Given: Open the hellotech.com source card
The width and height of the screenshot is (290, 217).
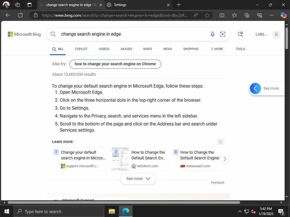Looking at the screenshot, I should click(x=140, y=159).
